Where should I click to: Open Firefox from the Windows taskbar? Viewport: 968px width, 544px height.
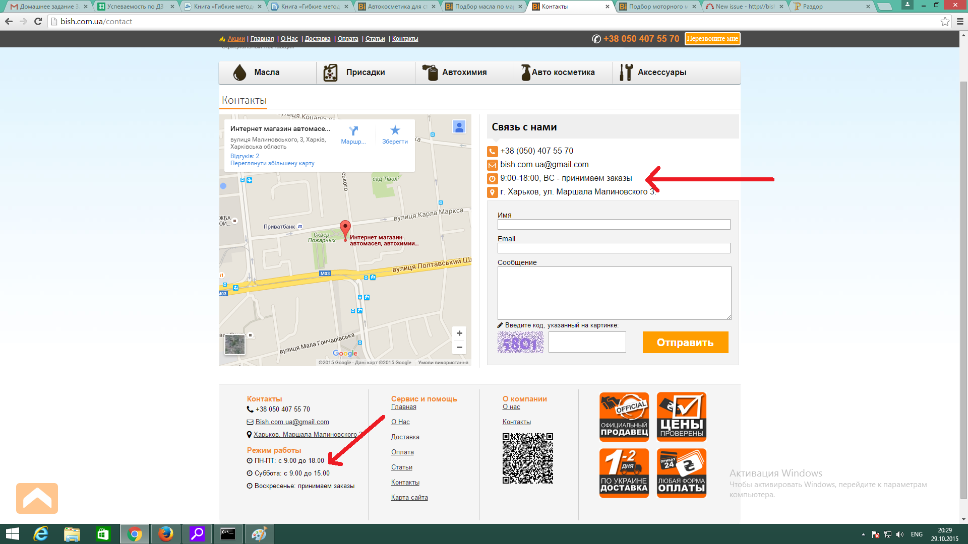(165, 534)
